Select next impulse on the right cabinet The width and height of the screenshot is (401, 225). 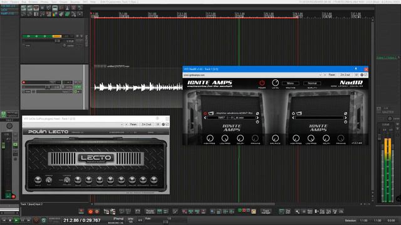pos(345,117)
